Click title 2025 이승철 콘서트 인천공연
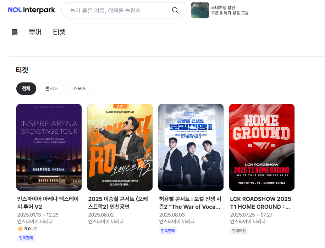The width and height of the screenshot is (325, 248). (118, 203)
